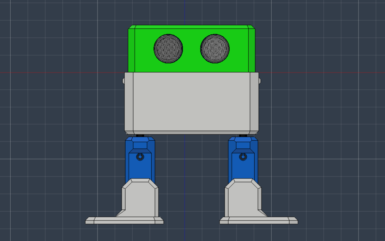Pick the screw hole on the left leg
The height and width of the screenshot is (241, 385).
tap(140, 157)
